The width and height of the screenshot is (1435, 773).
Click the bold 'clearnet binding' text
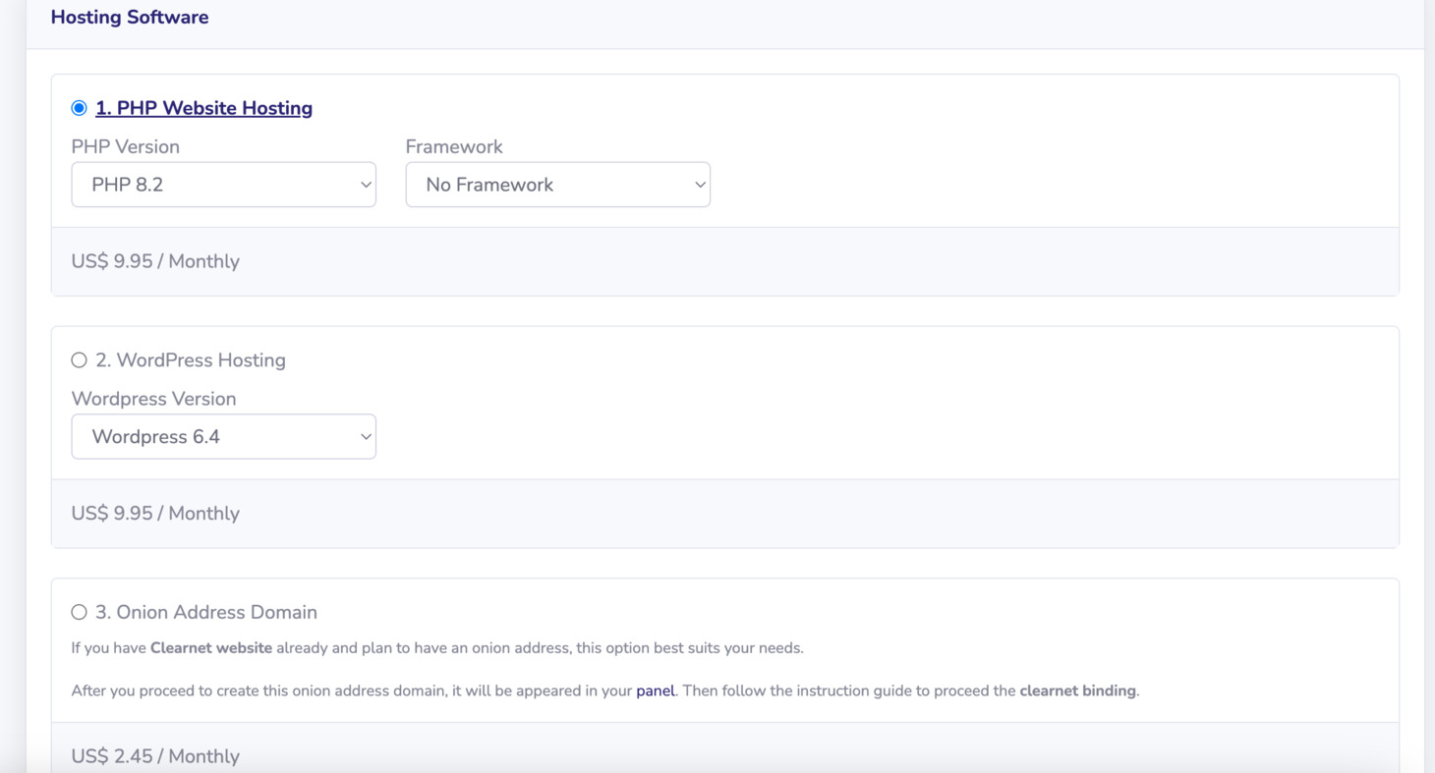point(1077,690)
